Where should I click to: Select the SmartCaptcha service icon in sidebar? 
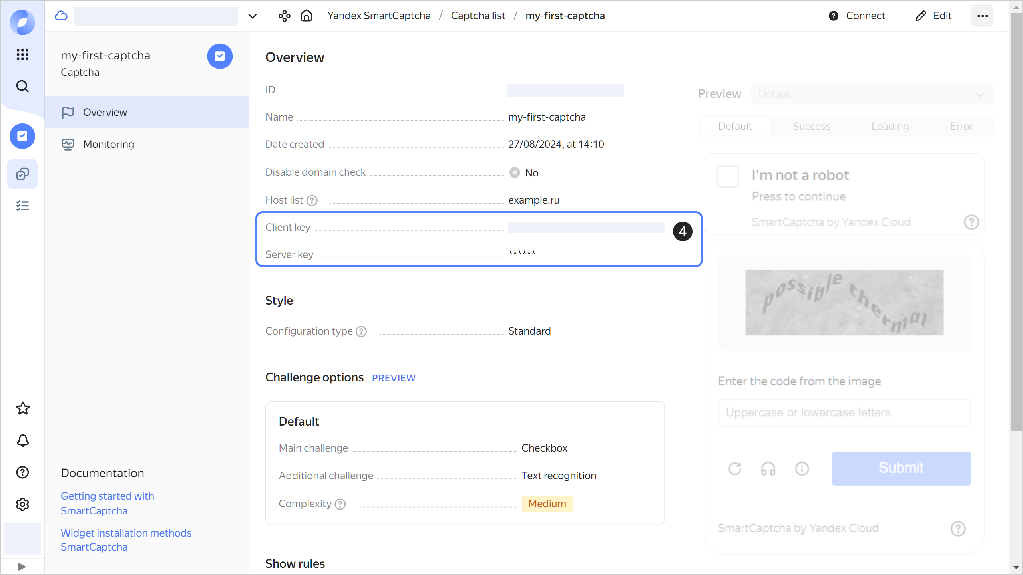[x=22, y=136]
